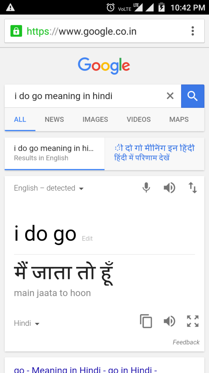
Task: Tap the green secure padlock icon
Action: pos(16,31)
